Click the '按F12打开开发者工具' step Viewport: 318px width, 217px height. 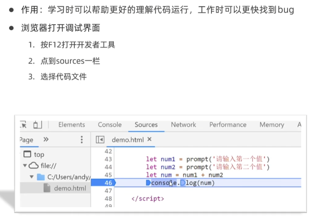point(78,44)
